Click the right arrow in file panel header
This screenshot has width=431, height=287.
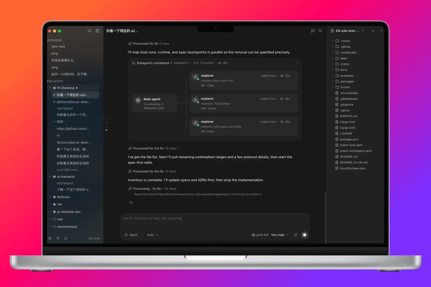coord(381,31)
